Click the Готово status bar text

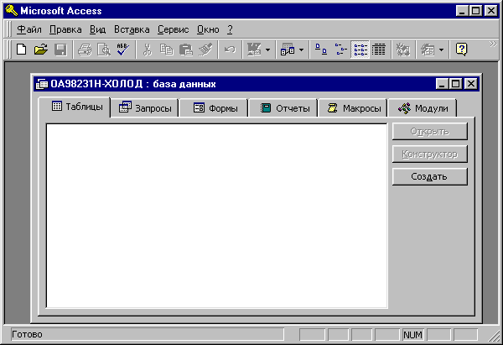[27, 334]
